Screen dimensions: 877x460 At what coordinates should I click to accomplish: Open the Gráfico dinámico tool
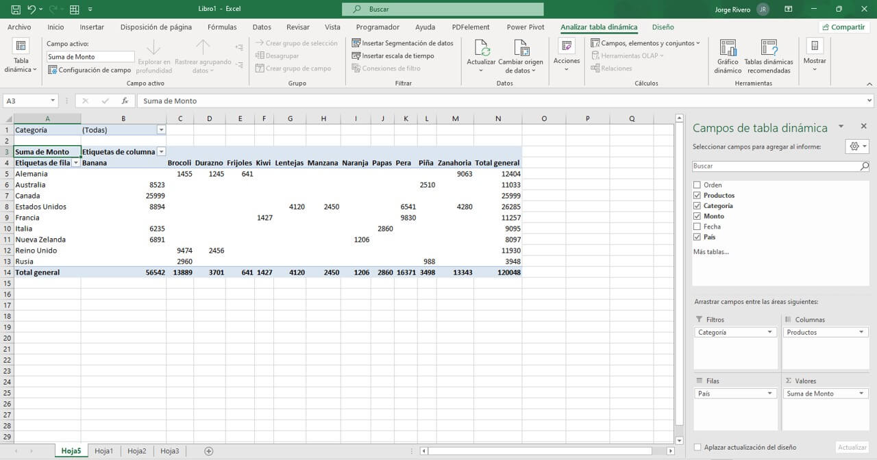coord(727,55)
